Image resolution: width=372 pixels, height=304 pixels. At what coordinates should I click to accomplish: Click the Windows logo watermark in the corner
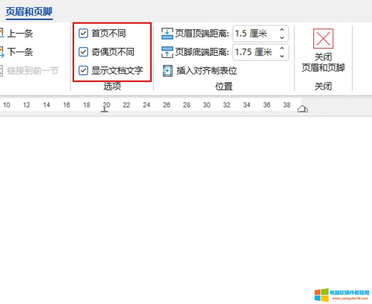321,295
